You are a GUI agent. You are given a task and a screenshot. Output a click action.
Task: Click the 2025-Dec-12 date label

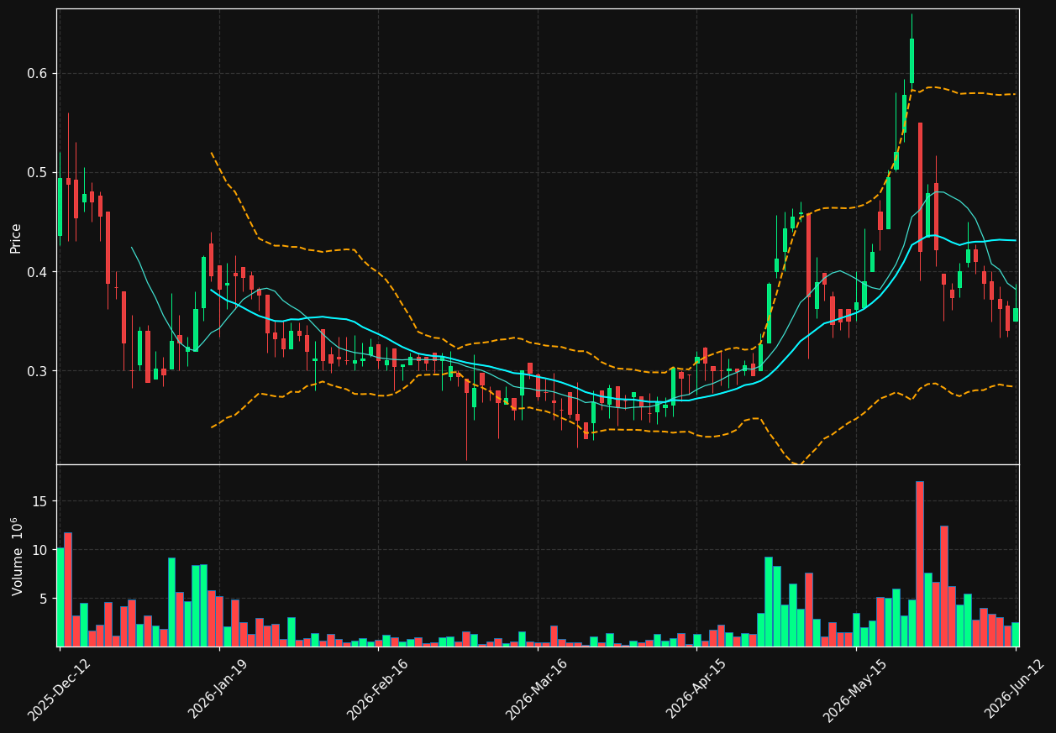59,689
